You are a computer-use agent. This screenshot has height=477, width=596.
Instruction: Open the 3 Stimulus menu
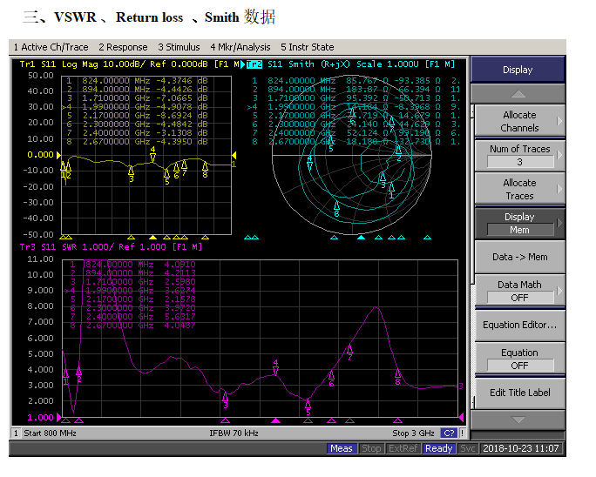[179, 47]
